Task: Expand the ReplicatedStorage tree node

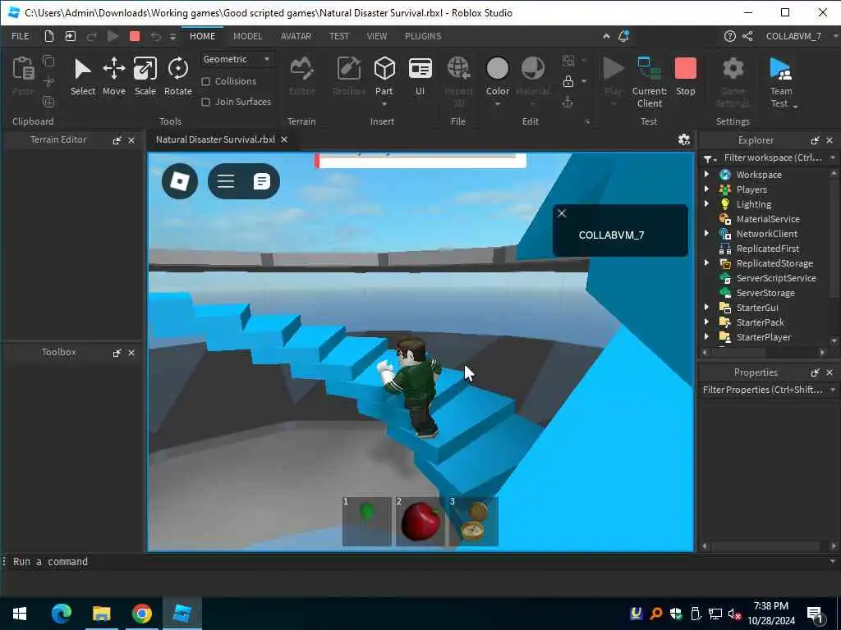Action: tap(706, 262)
